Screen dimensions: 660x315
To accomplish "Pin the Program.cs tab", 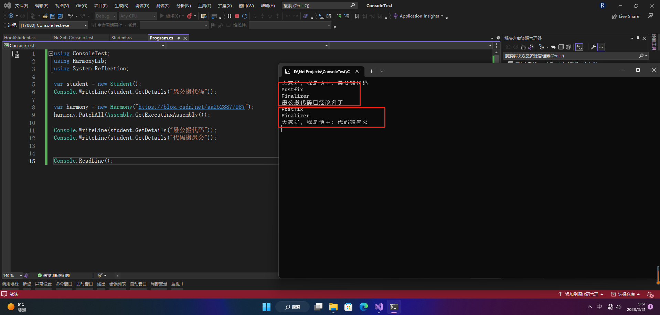I will (x=179, y=38).
